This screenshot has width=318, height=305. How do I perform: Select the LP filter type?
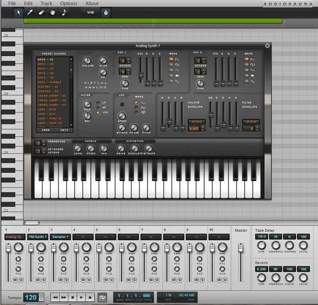click(x=98, y=103)
